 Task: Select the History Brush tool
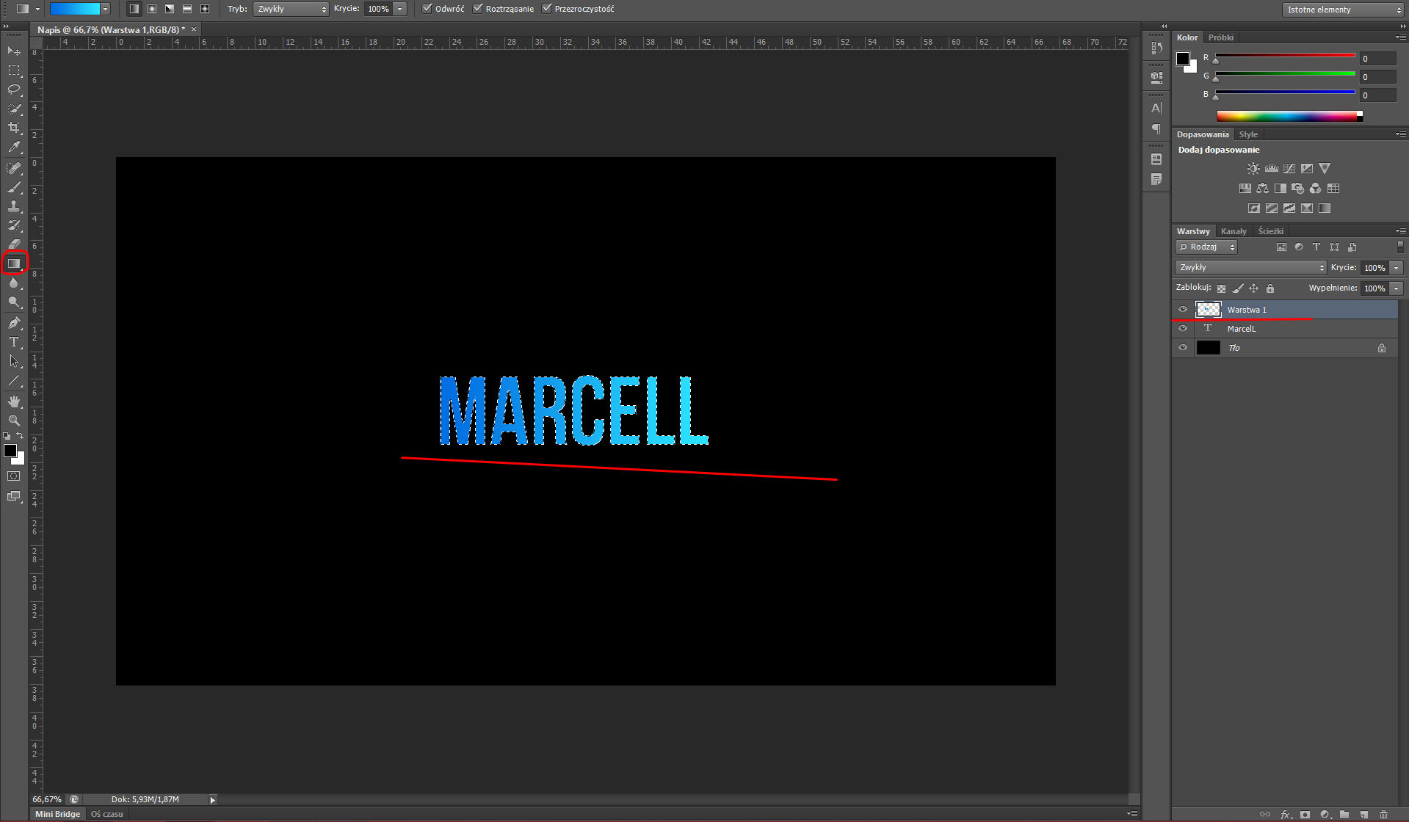click(x=14, y=225)
